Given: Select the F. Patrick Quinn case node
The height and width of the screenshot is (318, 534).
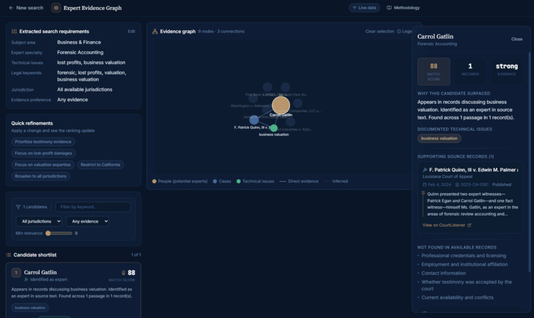Looking at the screenshot, I should click(x=254, y=120).
